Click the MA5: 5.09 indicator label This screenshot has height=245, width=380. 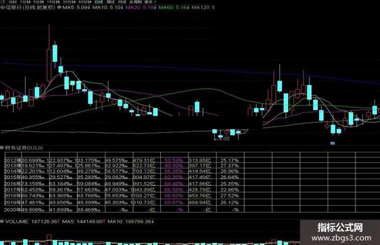[76, 7]
